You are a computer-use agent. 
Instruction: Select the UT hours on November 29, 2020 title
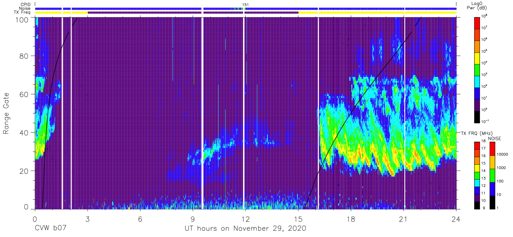(246, 229)
